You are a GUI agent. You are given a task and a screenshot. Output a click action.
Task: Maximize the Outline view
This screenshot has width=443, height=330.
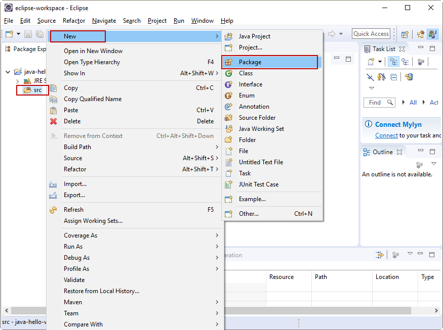click(432, 152)
